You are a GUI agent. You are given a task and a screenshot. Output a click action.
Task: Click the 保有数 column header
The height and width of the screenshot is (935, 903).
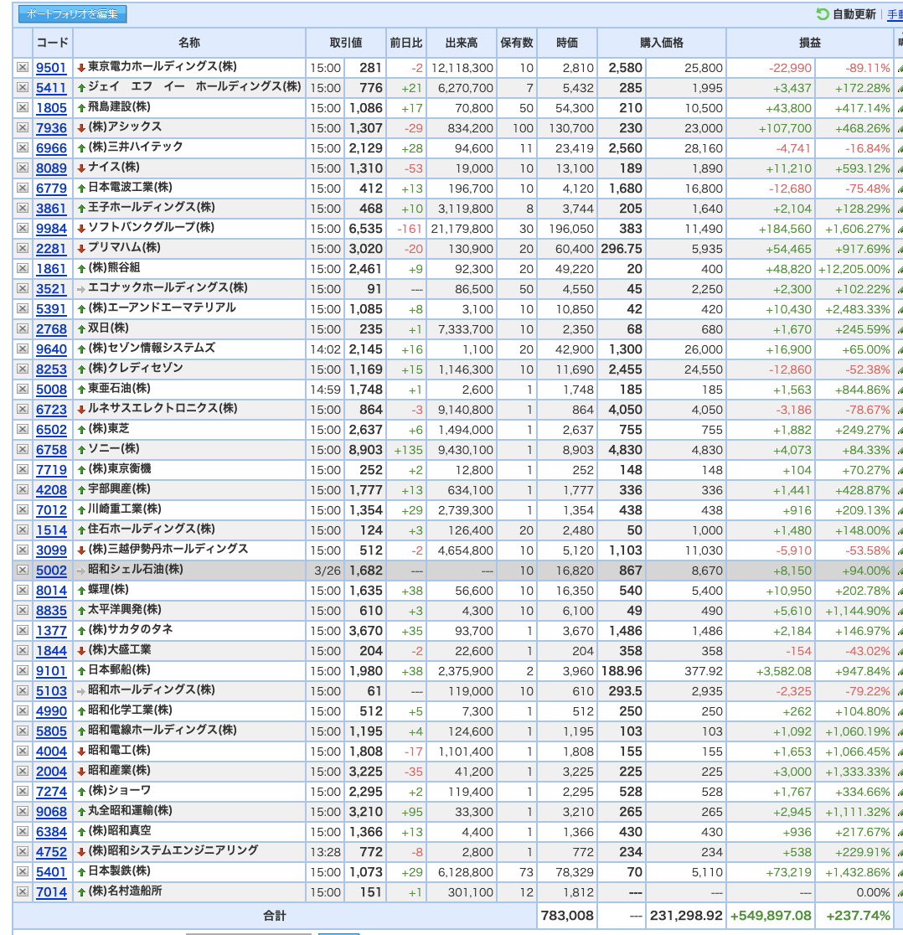click(x=516, y=43)
